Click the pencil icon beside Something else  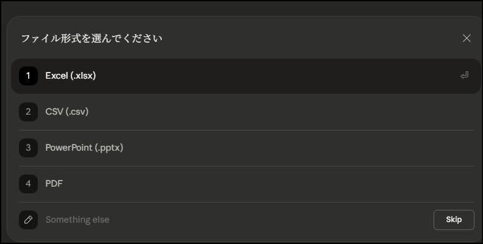28,220
